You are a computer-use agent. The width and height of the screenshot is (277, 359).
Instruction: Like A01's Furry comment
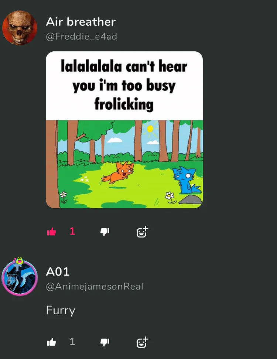pos(51,342)
